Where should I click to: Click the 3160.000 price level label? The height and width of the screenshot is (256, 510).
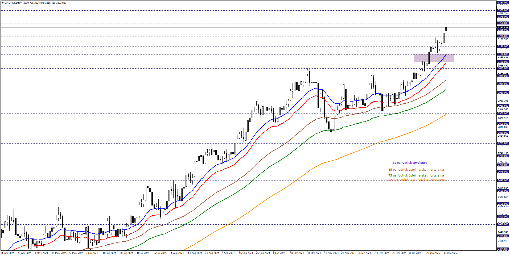pyautogui.click(x=503, y=47)
